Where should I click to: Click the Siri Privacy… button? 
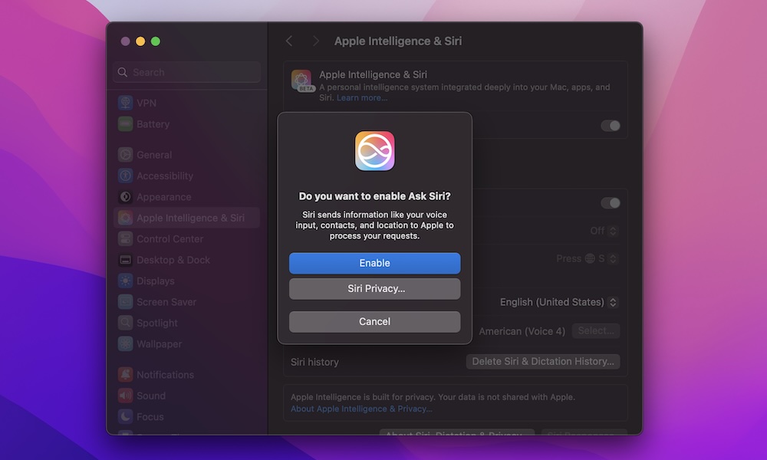coord(374,289)
